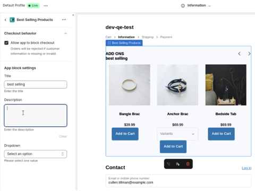
Task: Show next products with right carousel arrow
Action: click(249, 54)
